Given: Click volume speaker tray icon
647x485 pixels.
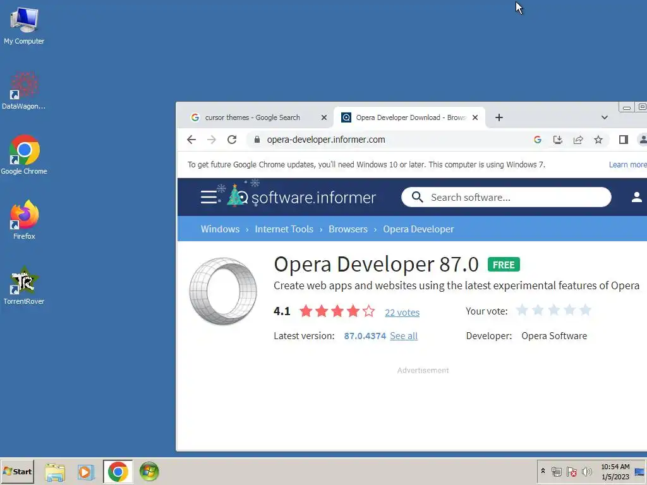Looking at the screenshot, I should pos(586,471).
